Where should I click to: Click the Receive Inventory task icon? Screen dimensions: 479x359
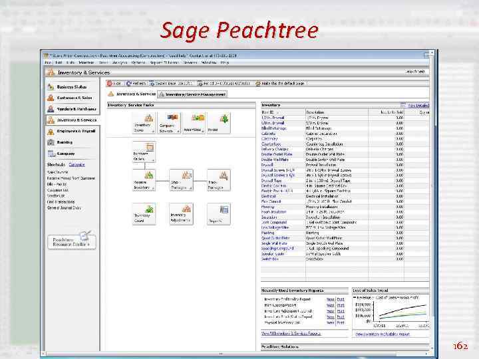click(144, 180)
